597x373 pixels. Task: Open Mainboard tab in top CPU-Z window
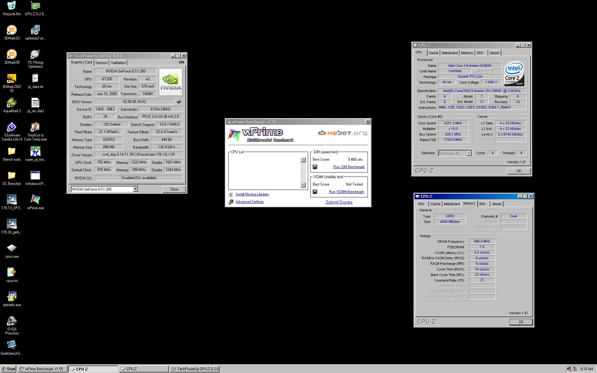click(450, 53)
